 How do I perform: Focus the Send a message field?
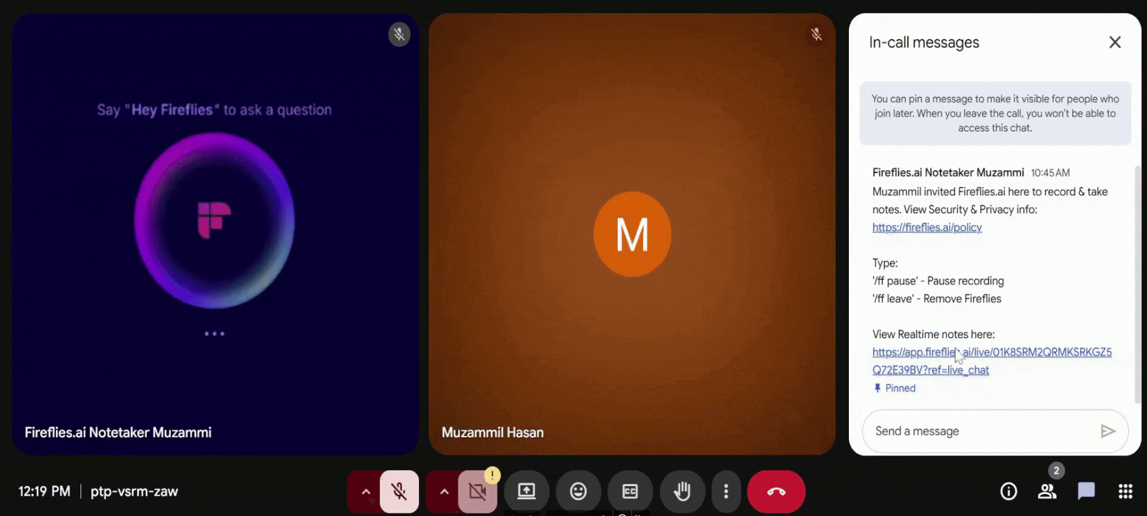(995, 431)
